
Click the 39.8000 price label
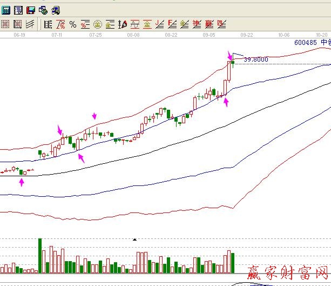coord(256,59)
